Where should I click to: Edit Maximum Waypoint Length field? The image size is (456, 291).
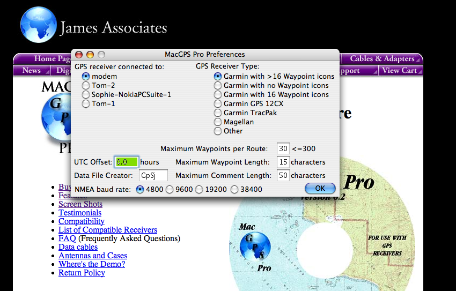(283, 162)
